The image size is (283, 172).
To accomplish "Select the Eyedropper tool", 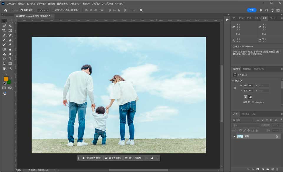I will click(4, 35).
